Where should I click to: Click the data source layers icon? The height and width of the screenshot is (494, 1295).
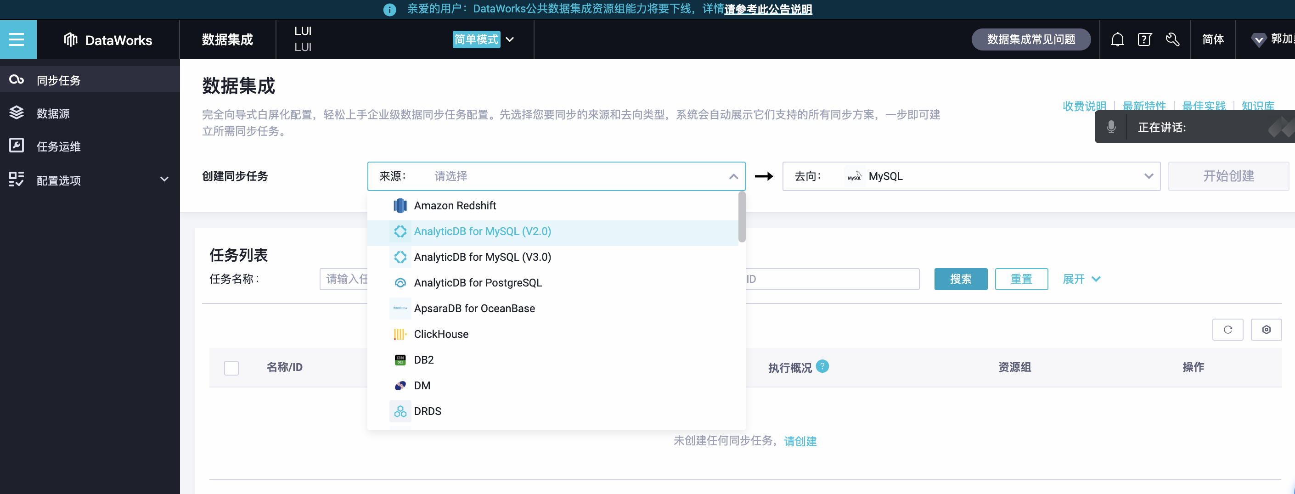click(17, 112)
